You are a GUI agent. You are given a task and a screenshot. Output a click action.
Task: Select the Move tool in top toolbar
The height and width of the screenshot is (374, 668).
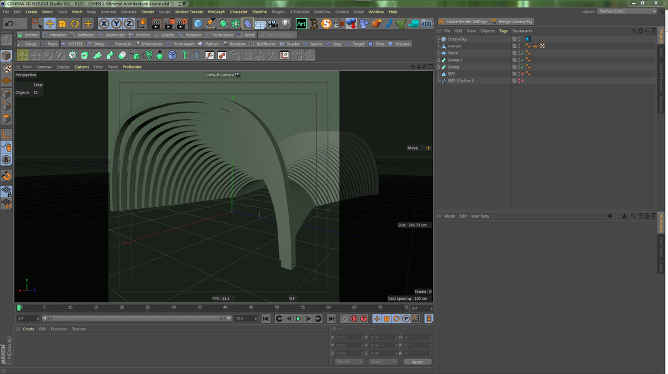click(50, 24)
